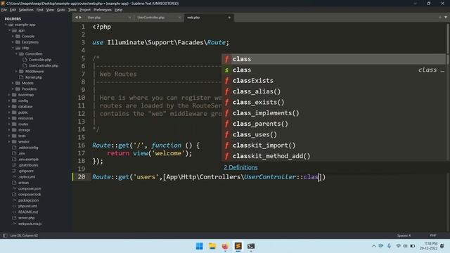Open the Project menu
This screenshot has height=253, width=450.
tap(85, 10)
